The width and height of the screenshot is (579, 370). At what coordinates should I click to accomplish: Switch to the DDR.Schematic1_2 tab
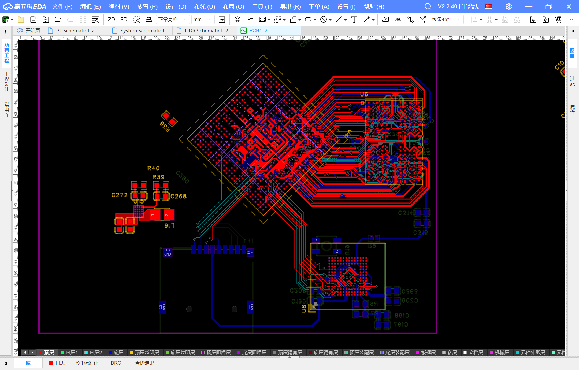(x=206, y=31)
